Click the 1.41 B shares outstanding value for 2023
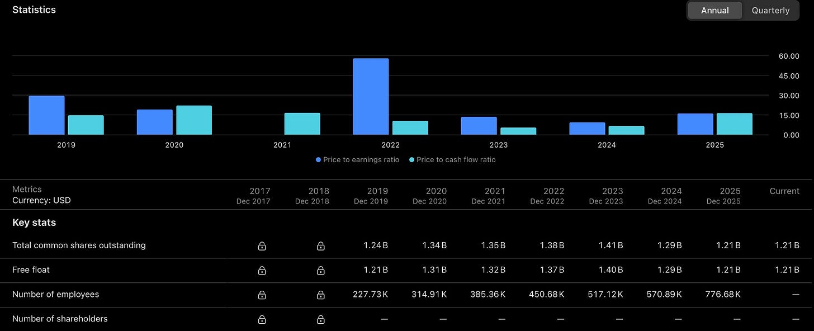Viewport: 814px width, 331px height. tap(610, 245)
